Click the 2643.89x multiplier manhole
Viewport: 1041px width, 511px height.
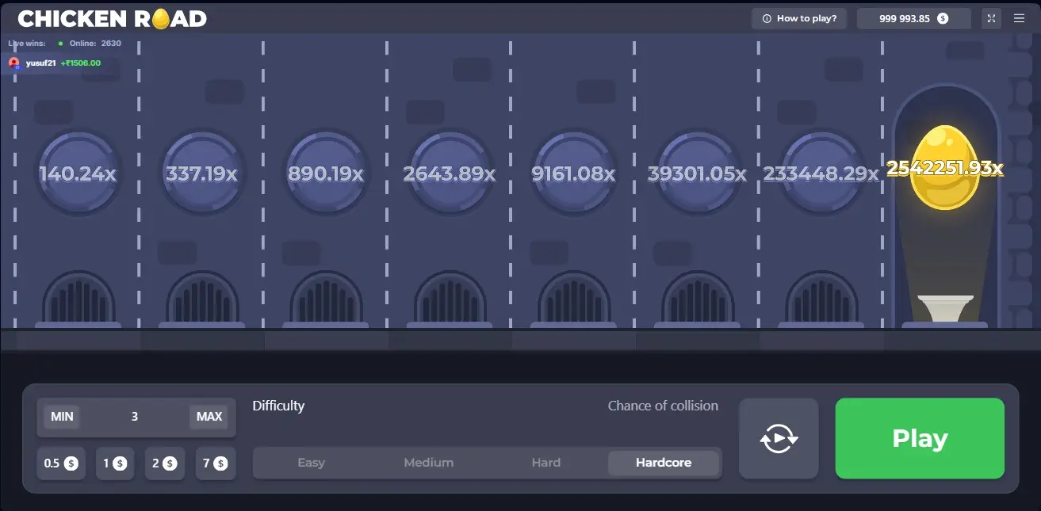pos(450,173)
